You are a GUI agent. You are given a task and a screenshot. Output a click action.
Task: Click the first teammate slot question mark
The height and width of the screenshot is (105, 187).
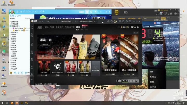pos(123,81)
